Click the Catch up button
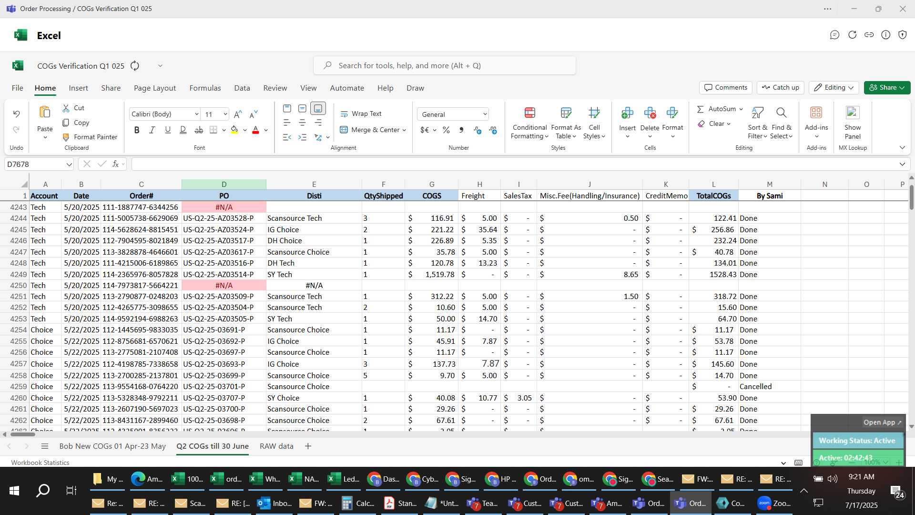 click(781, 88)
